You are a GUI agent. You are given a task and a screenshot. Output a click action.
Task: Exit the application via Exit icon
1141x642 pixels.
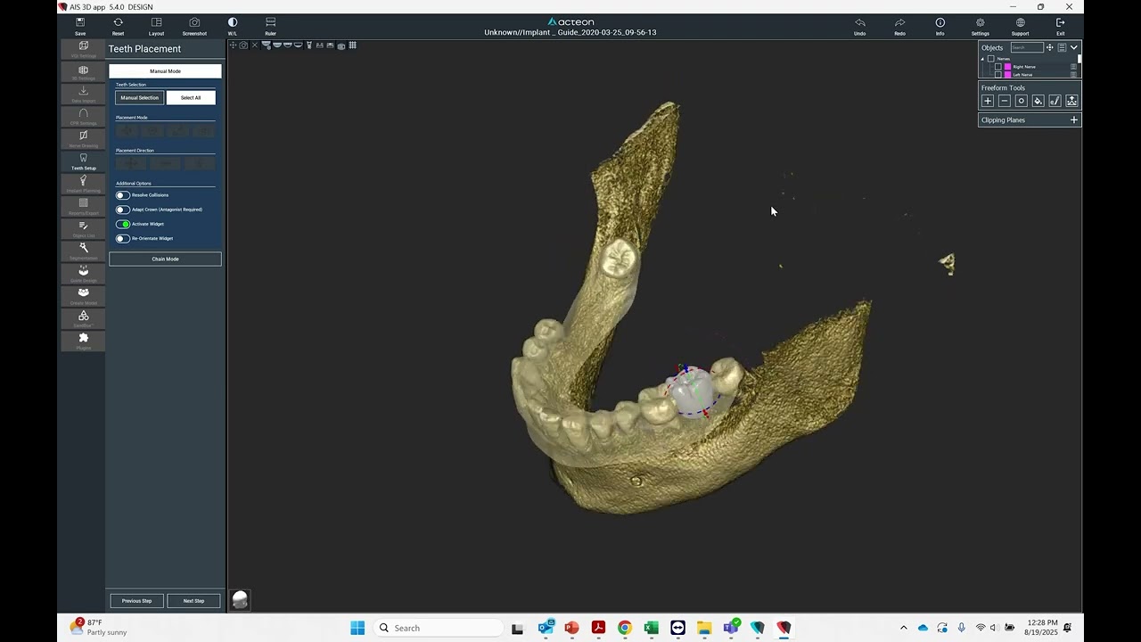(x=1060, y=26)
